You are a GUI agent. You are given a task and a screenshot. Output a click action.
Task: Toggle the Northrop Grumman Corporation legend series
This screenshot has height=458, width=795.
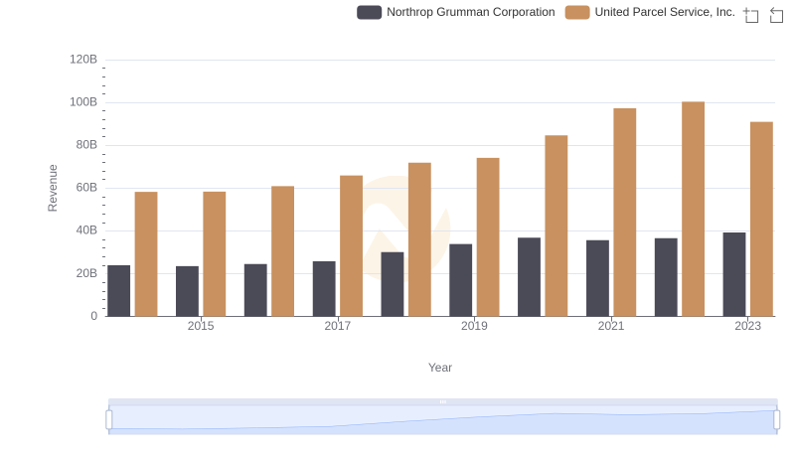coord(456,12)
